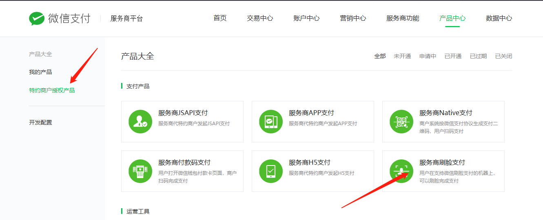The height and width of the screenshot is (220, 543).
Task: Open the 账户中心 navigation tab
Action: tap(306, 18)
